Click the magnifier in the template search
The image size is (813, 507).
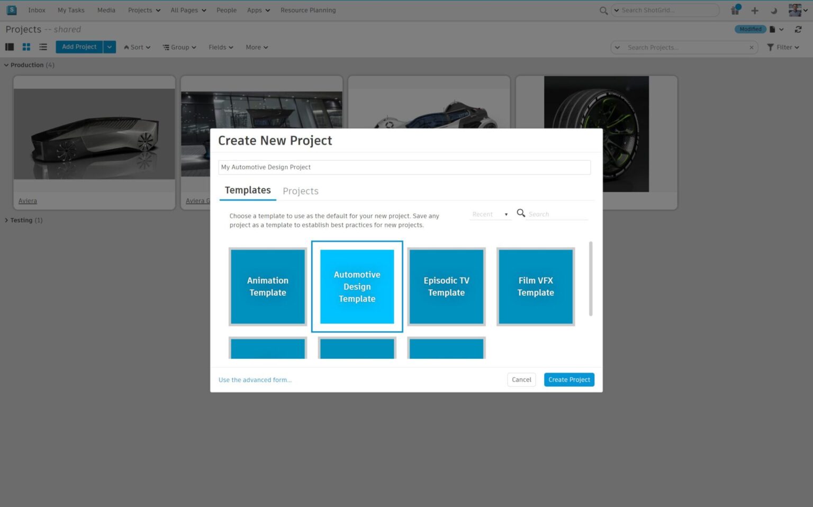(x=521, y=213)
